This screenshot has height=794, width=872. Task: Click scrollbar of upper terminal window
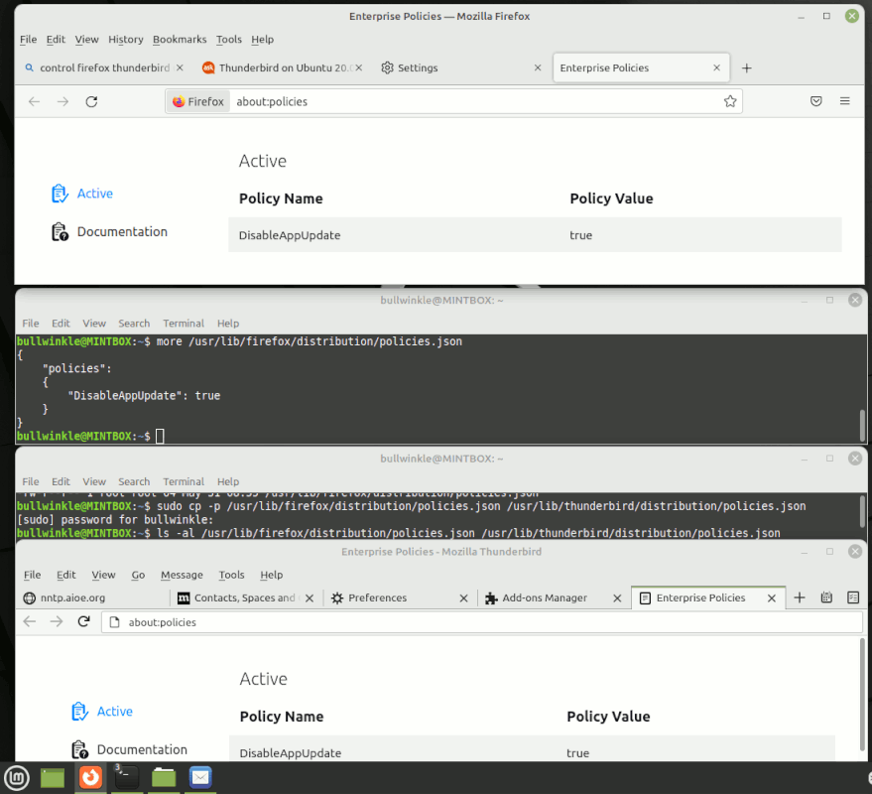[863, 425]
